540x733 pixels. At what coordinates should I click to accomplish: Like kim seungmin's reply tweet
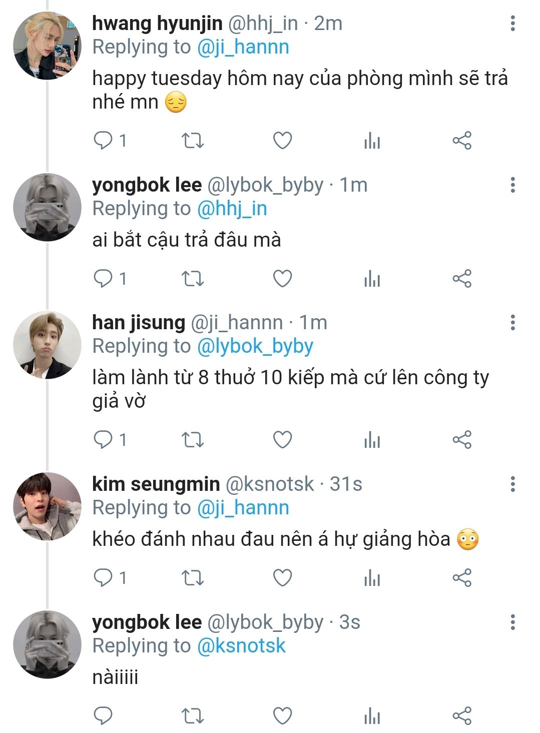pos(282,577)
